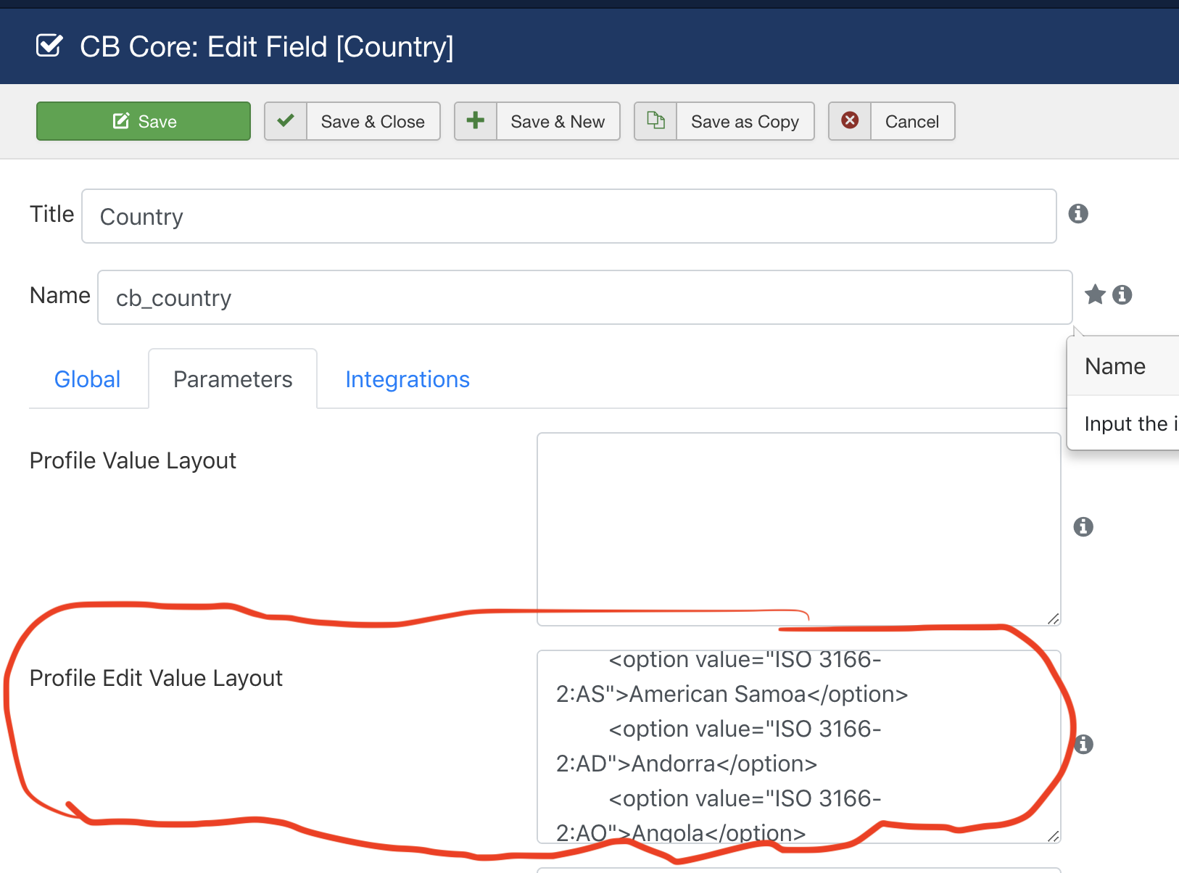Image resolution: width=1179 pixels, height=873 pixels.
Task: Click the green Save button
Action: 144,121
